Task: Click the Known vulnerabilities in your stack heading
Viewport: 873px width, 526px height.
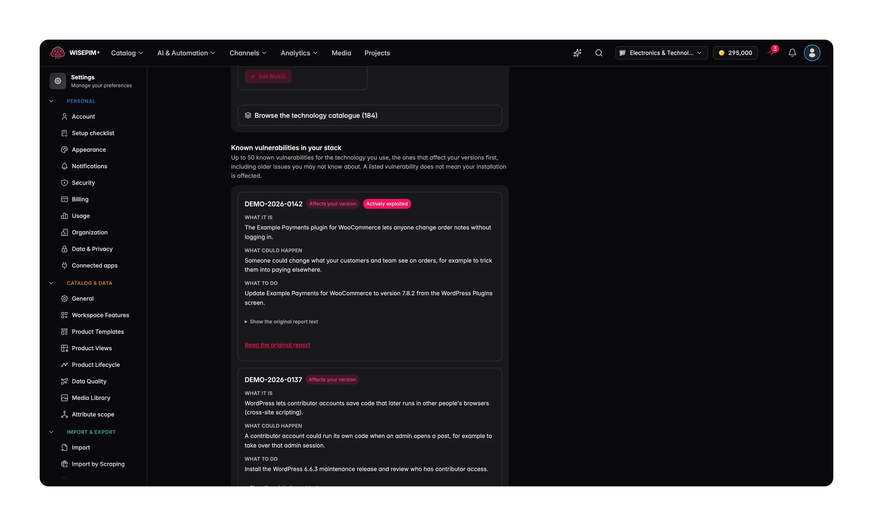Action: click(x=286, y=148)
